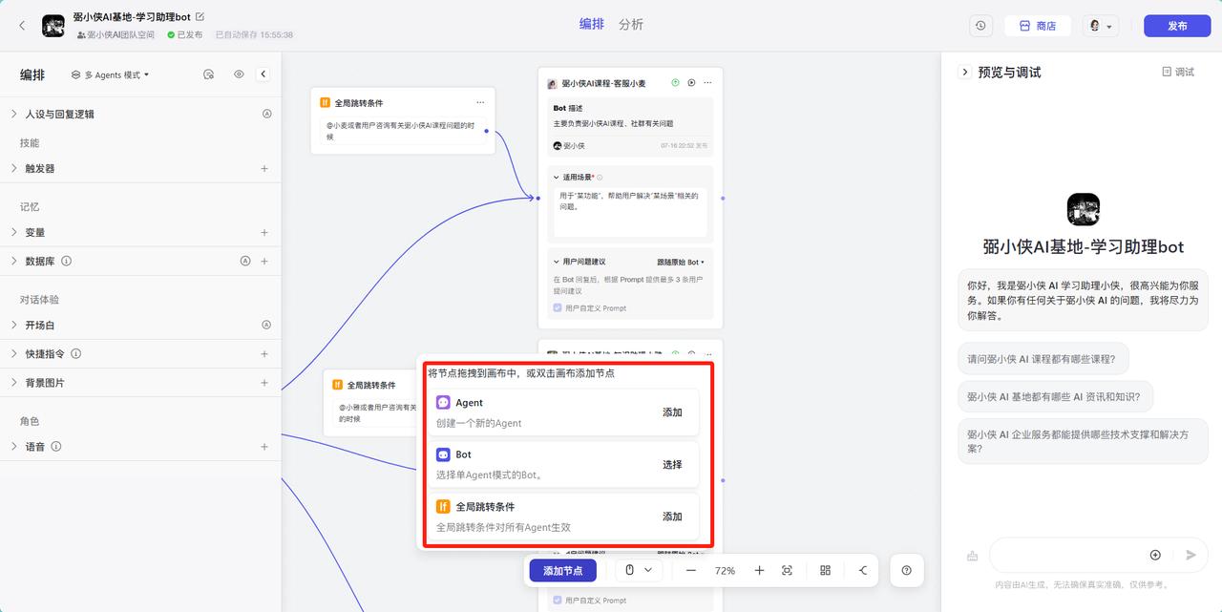The height and width of the screenshot is (612, 1222).
Task: Click the auto-generate icon for 开场白
Action: [x=267, y=325]
